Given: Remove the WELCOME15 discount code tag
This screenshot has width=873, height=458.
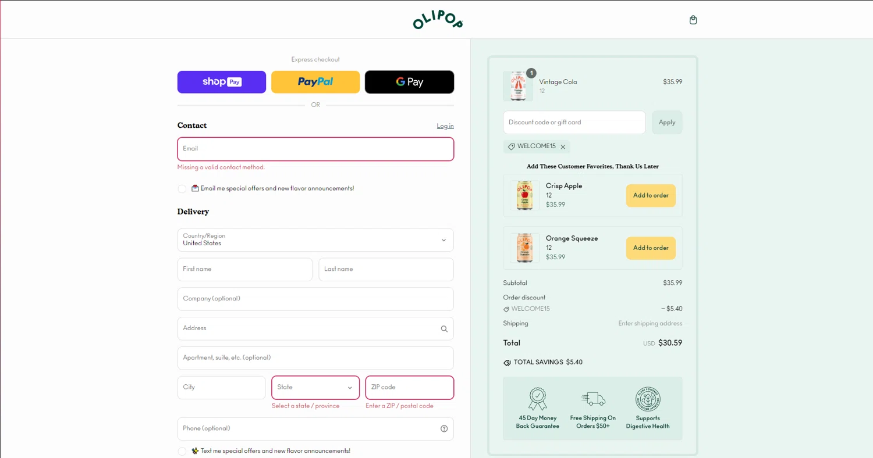Looking at the screenshot, I should pos(563,147).
